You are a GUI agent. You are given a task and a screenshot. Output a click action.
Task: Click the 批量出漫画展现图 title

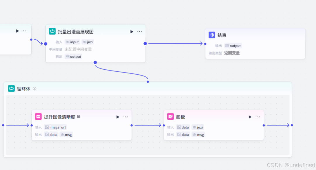point(76,32)
